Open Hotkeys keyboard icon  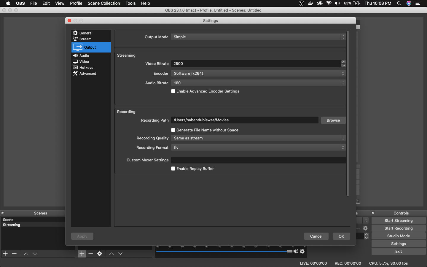point(75,67)
